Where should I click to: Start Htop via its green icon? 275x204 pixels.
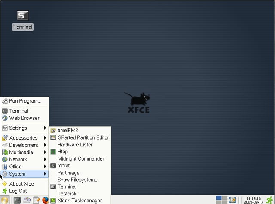[53, 152]
